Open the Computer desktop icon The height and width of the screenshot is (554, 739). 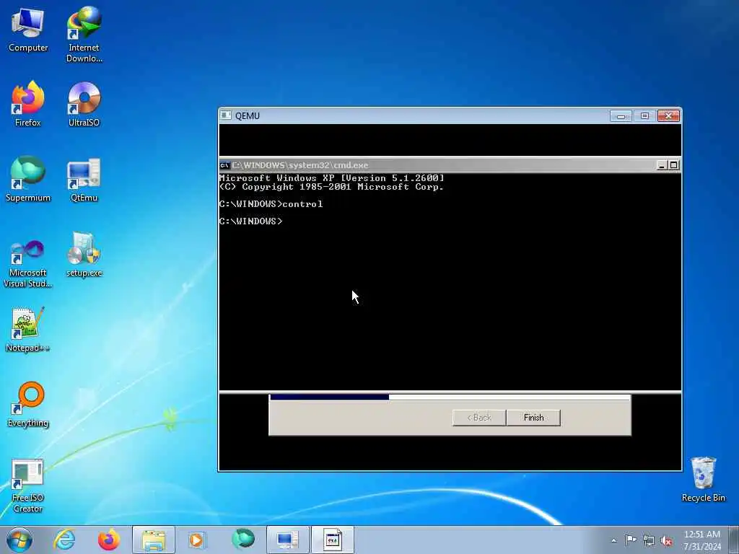(x=28, y=30)
